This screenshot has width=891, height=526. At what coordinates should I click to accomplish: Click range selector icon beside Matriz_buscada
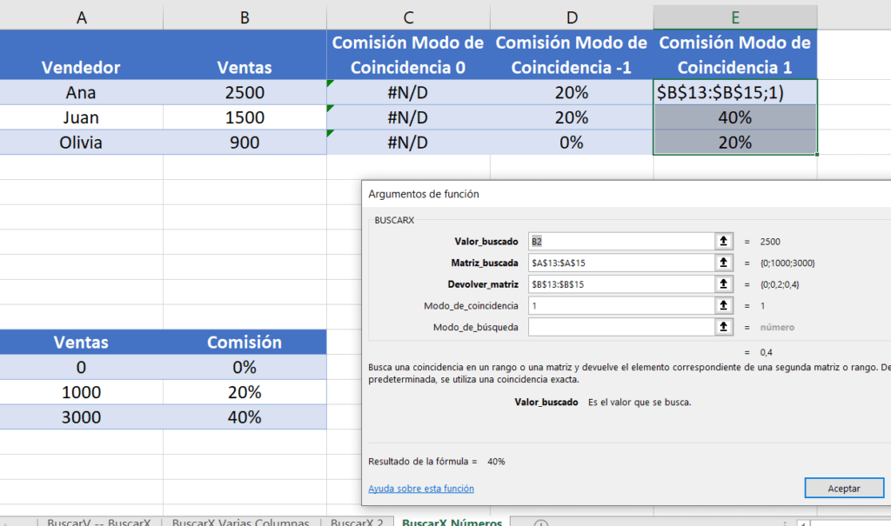pyautogui.click(x=722, y=263)
